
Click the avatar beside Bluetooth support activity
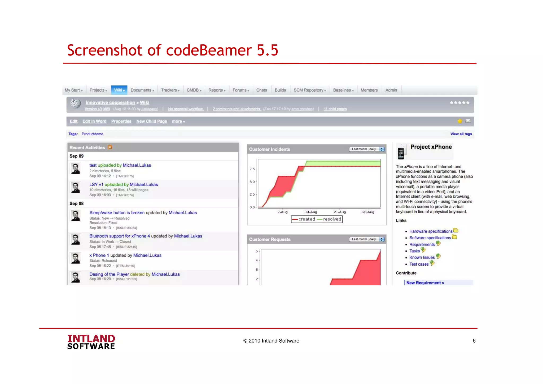(x=76, y=239)
